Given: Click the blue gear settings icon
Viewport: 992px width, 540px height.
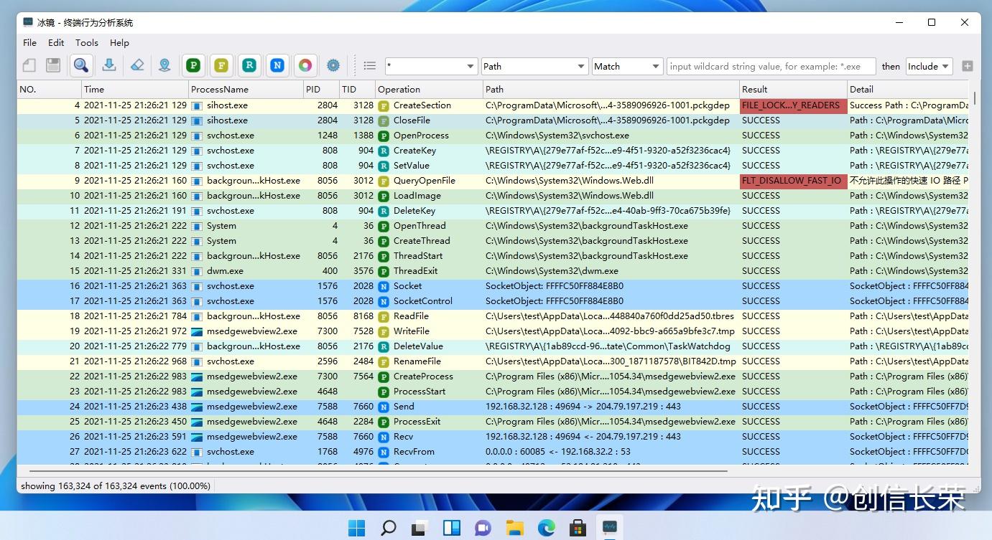Looking at the screenshot, I should (333, 66).
